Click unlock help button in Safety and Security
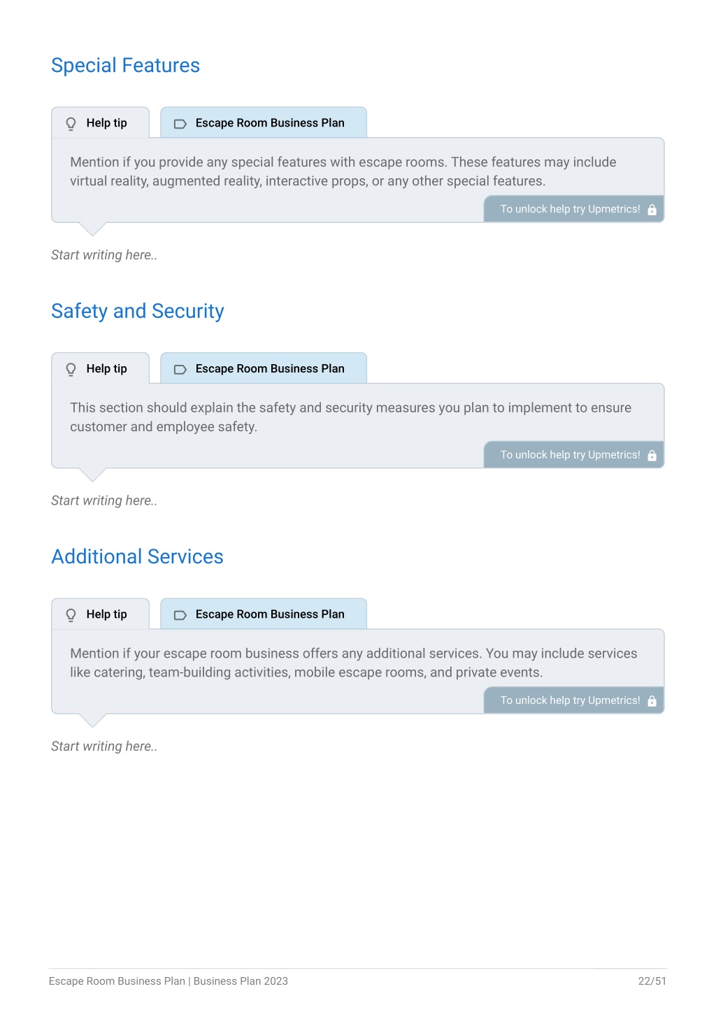Viewport: 716px width, 1012px height. [574, 455]
